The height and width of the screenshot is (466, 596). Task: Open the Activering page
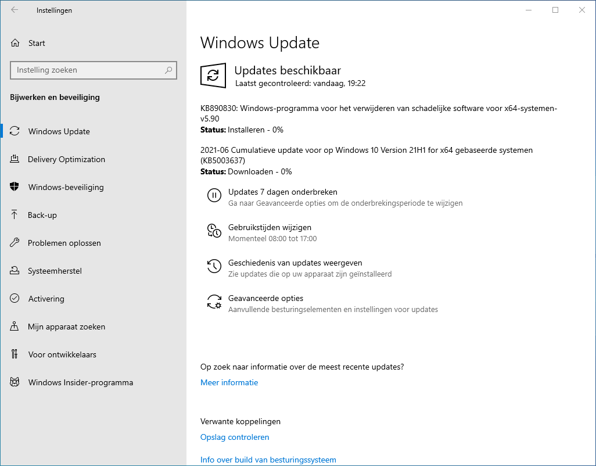pyautogui.click(x=46, y=299)
